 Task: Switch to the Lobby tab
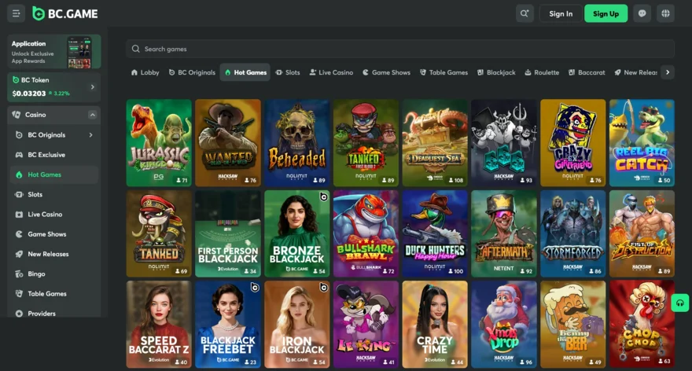tap(145, 72)
